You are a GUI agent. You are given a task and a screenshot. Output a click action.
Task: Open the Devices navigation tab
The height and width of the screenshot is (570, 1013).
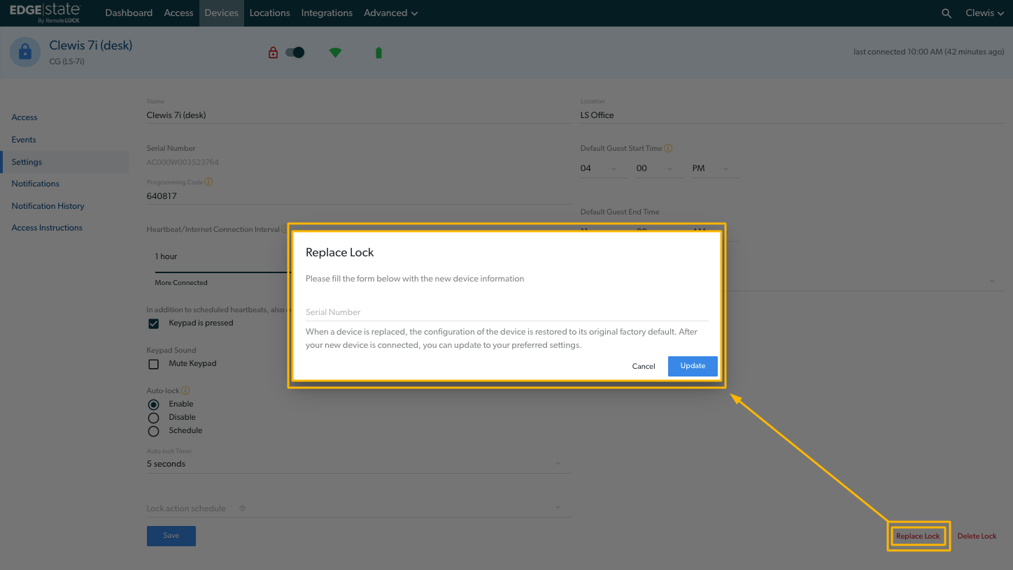[222, 13]
